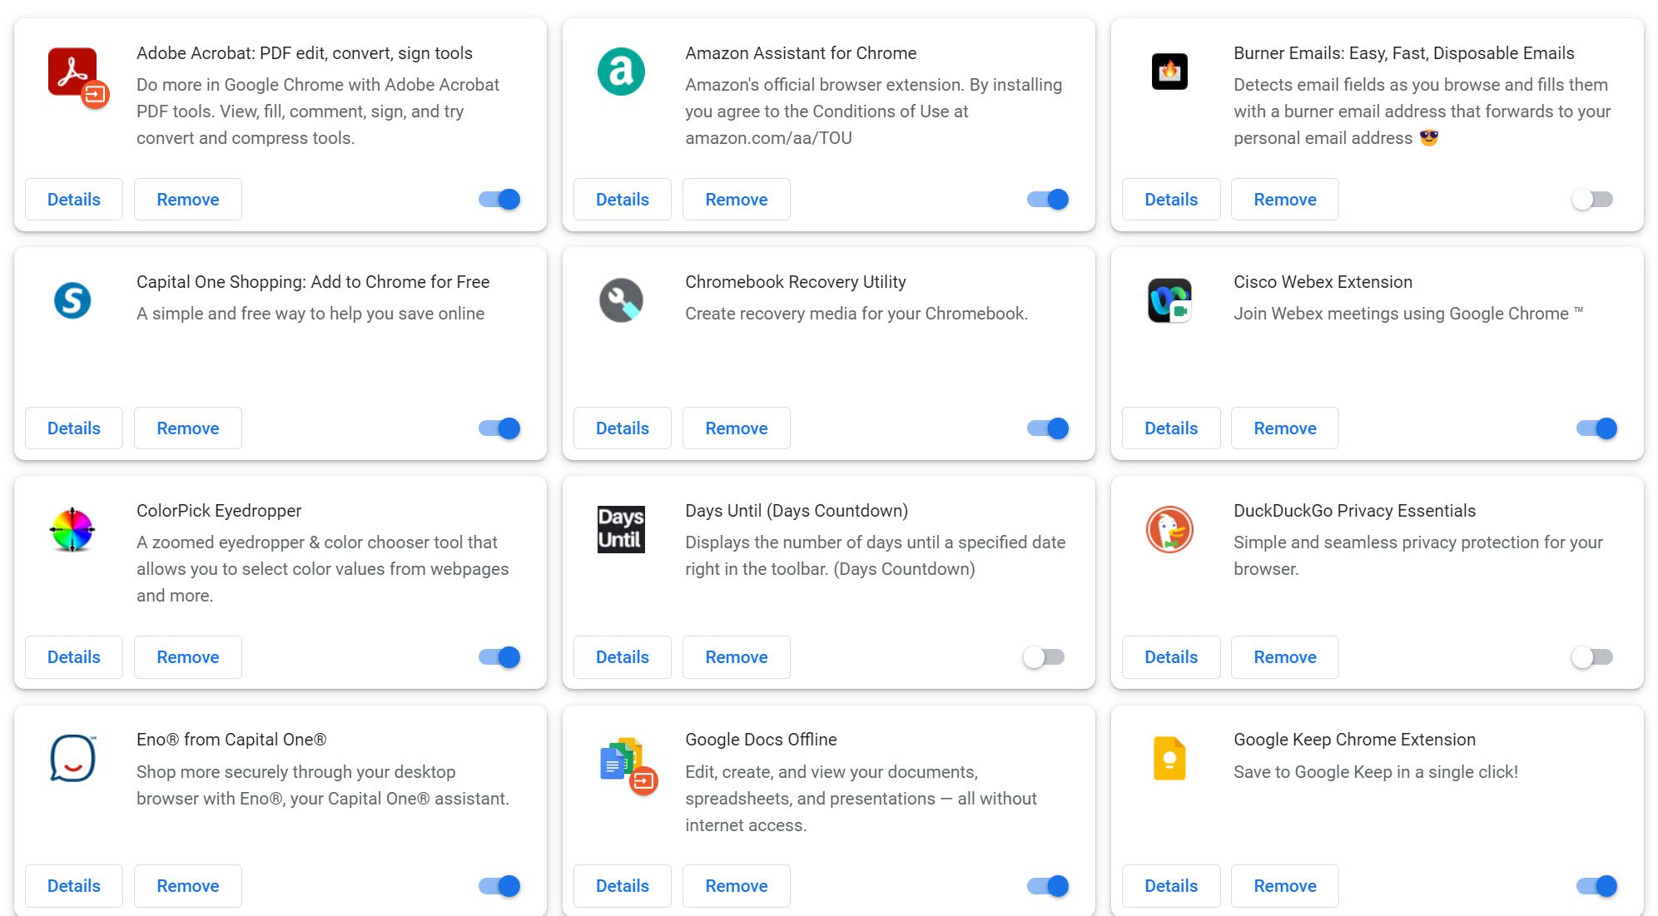
Task: Show Details for DuckDuckGo Privacy Essentials
Action: click(x=1171, y=656)
